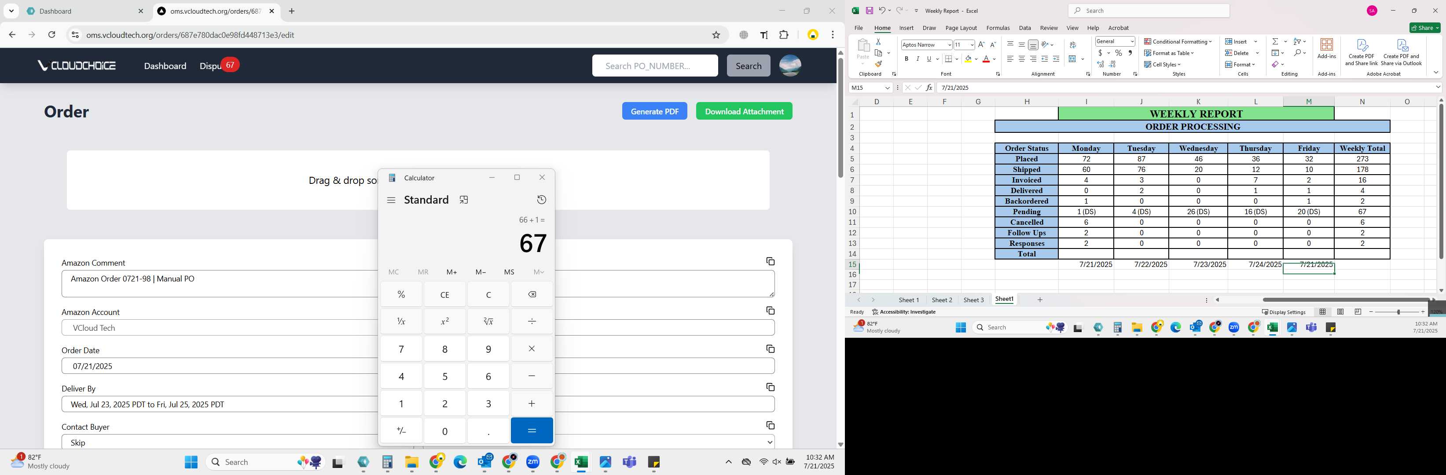Click the Add-ins icon in Excel ribbon
Viewport: 1446px width, 475px height.
(1326, 48)
